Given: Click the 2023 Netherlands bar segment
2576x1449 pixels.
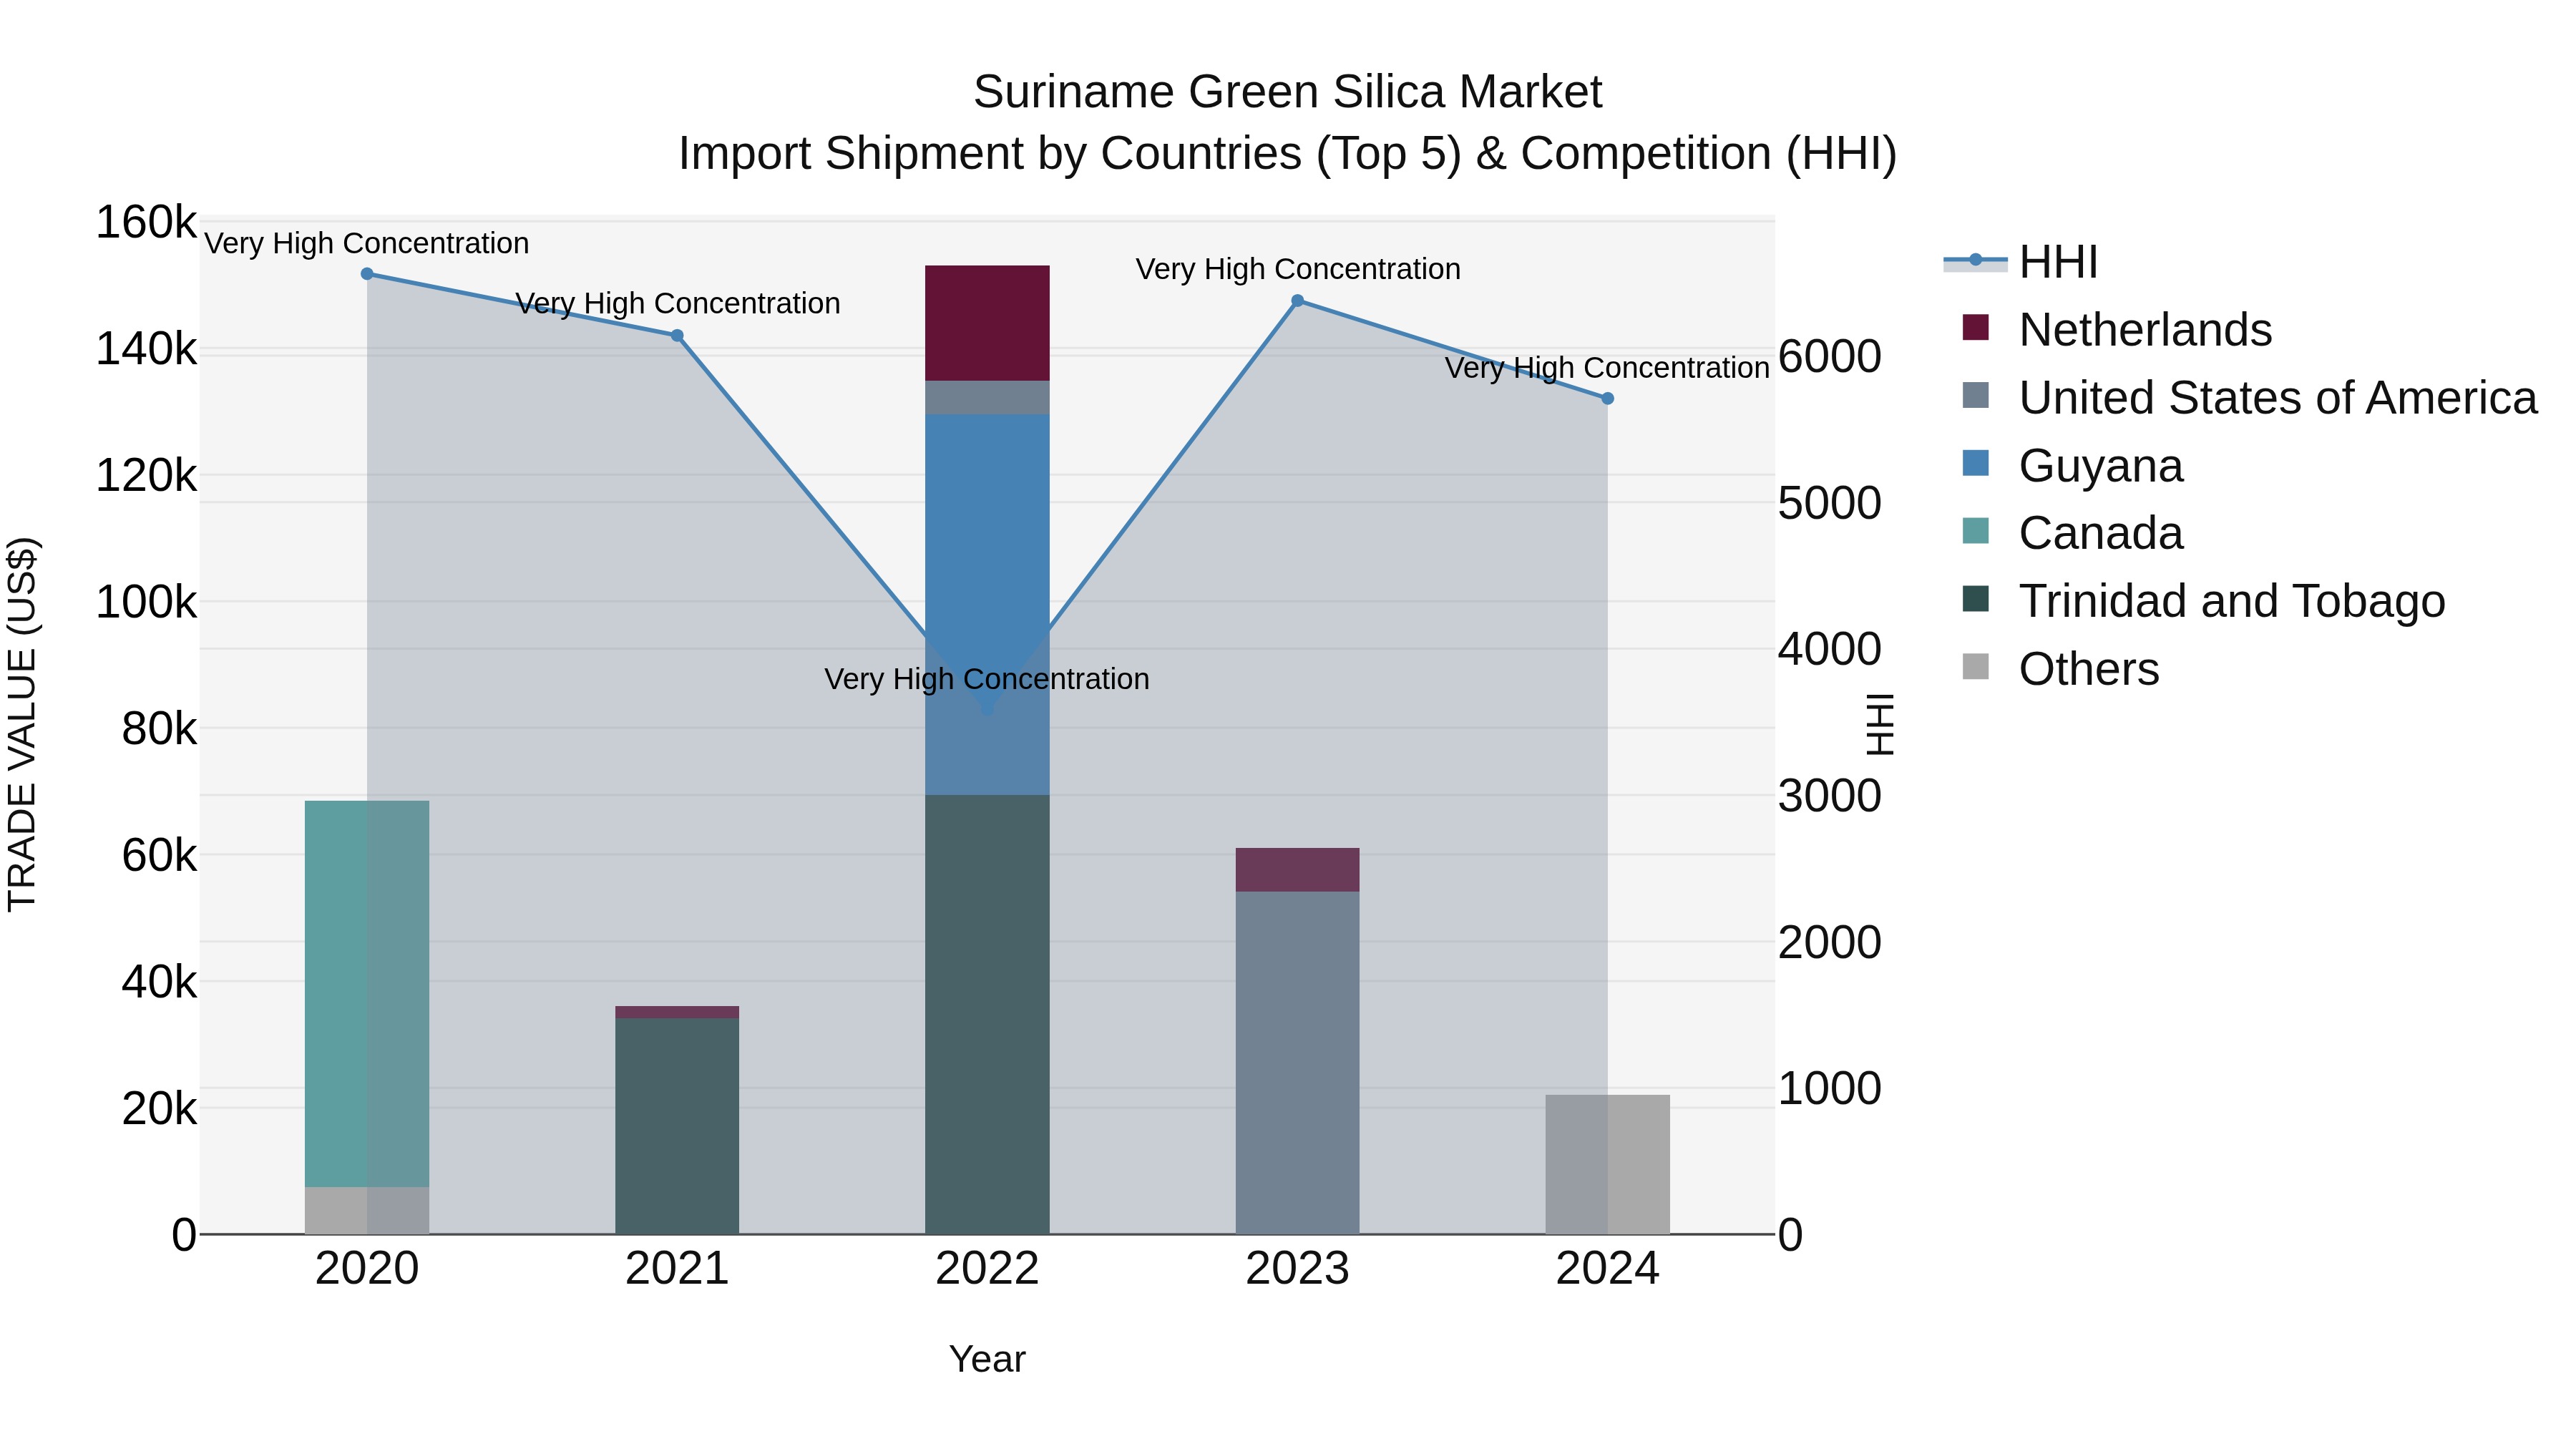Looking at the screenshot, I should click(x=1298, y=870).
